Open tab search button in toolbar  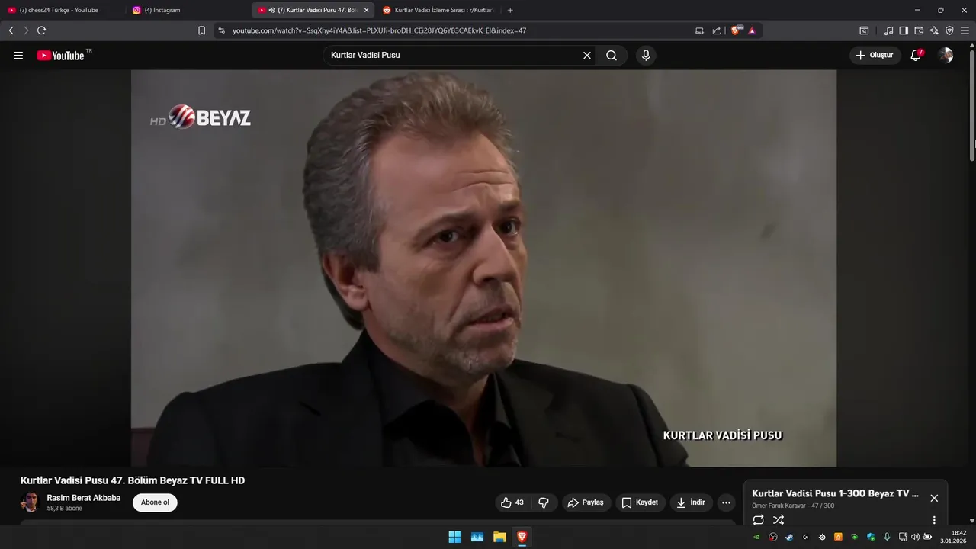point(864,30)
